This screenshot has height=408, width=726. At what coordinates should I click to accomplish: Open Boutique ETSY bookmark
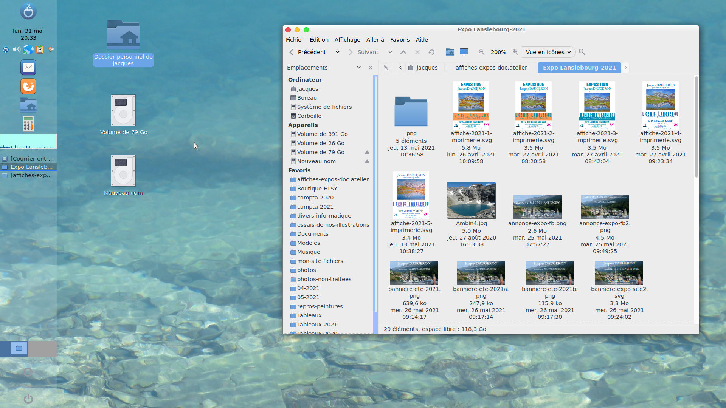317,189
